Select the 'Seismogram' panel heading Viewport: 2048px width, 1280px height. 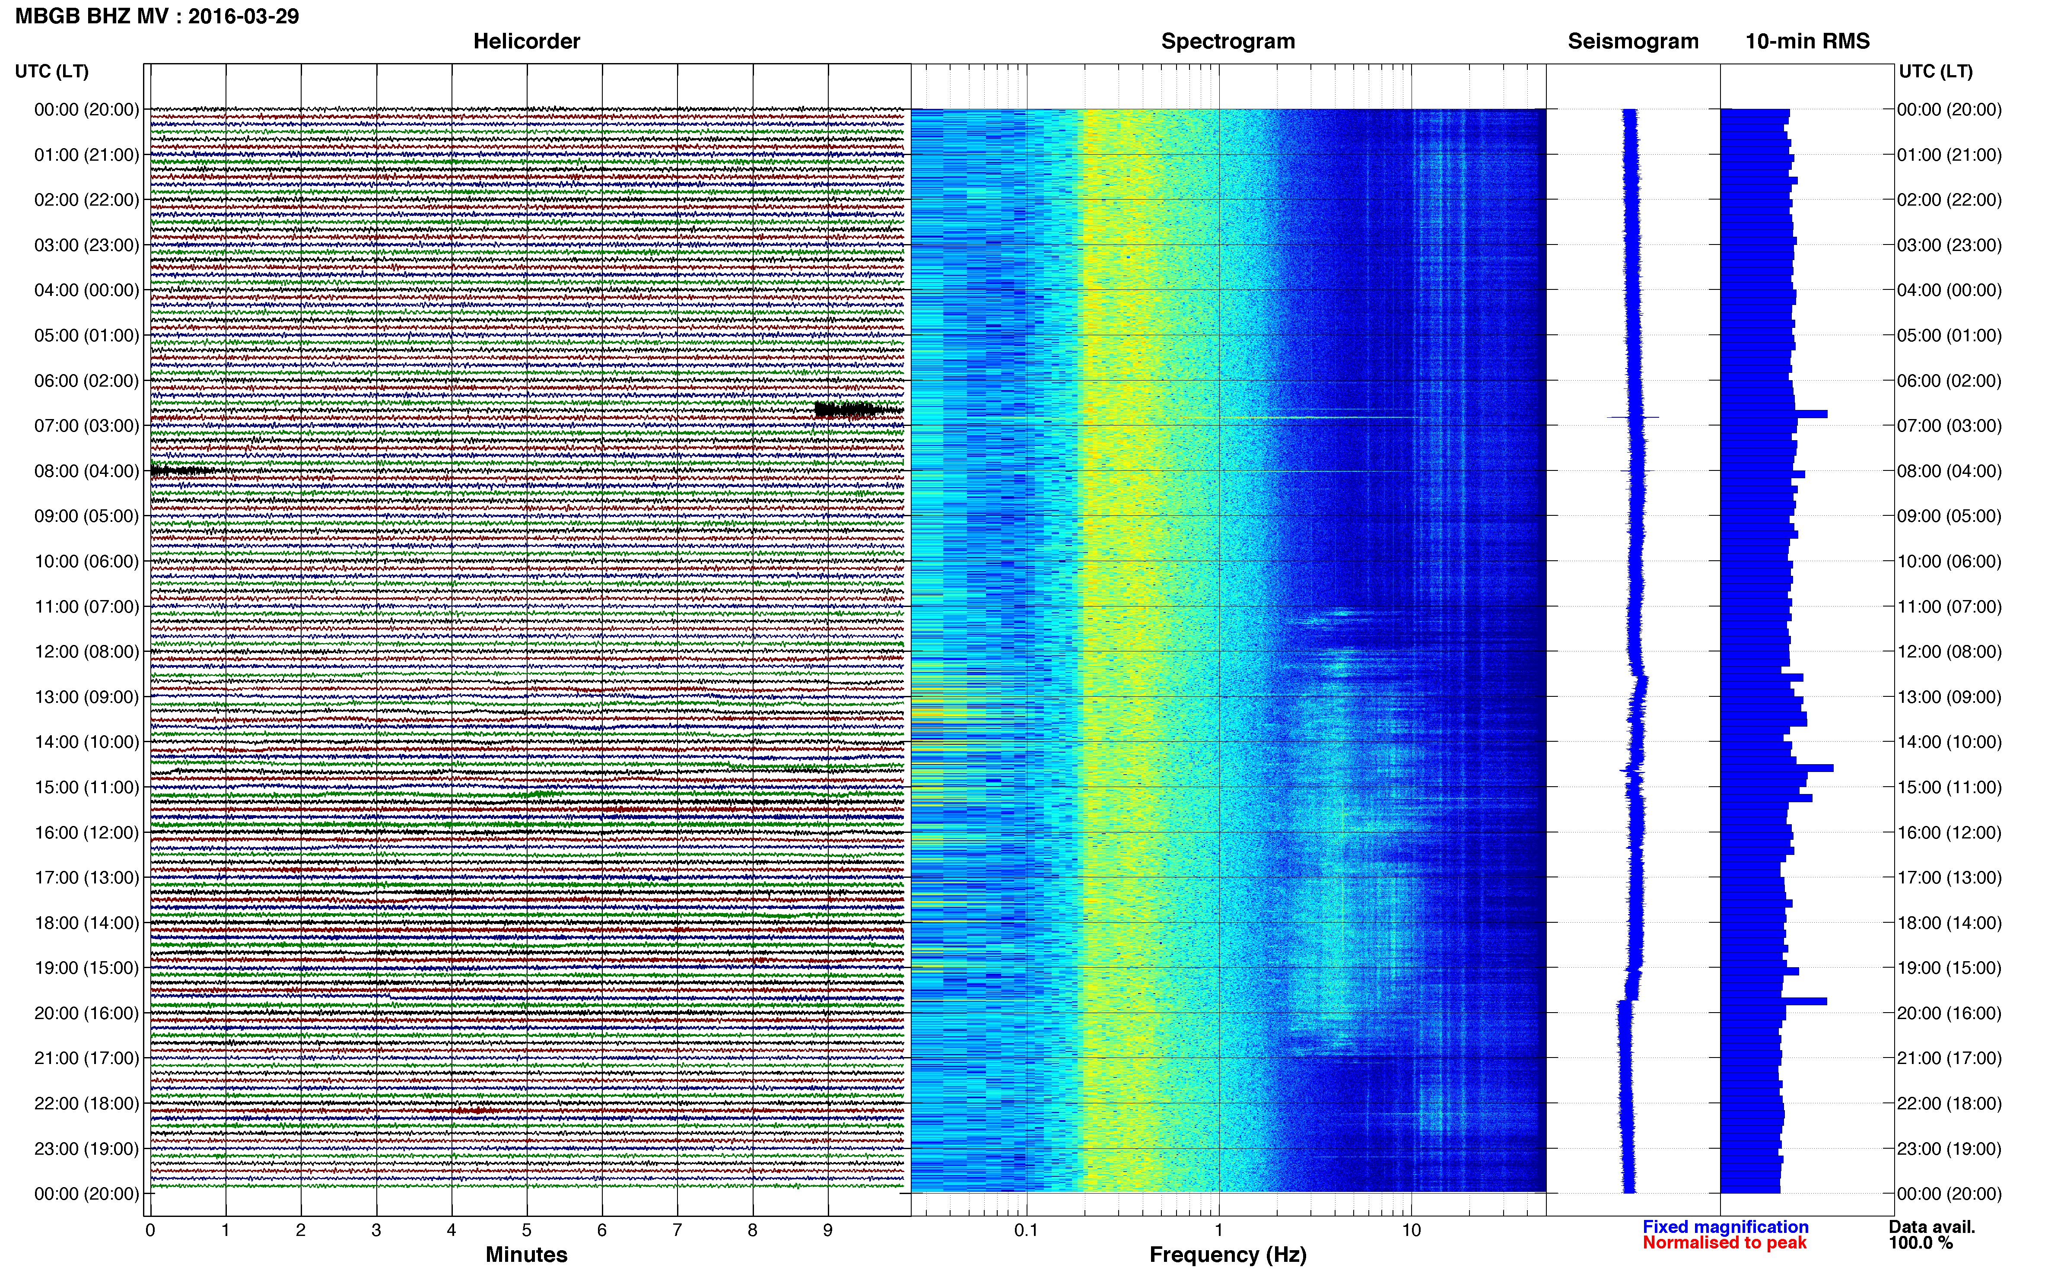point(1633,41)
